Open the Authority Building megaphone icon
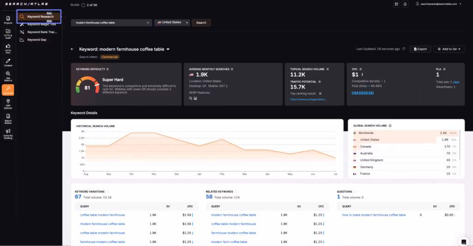The width and height of the screenshot is (473, 246). point(8,133)
